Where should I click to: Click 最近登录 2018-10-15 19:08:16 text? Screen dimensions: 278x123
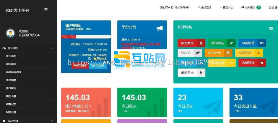89,44
